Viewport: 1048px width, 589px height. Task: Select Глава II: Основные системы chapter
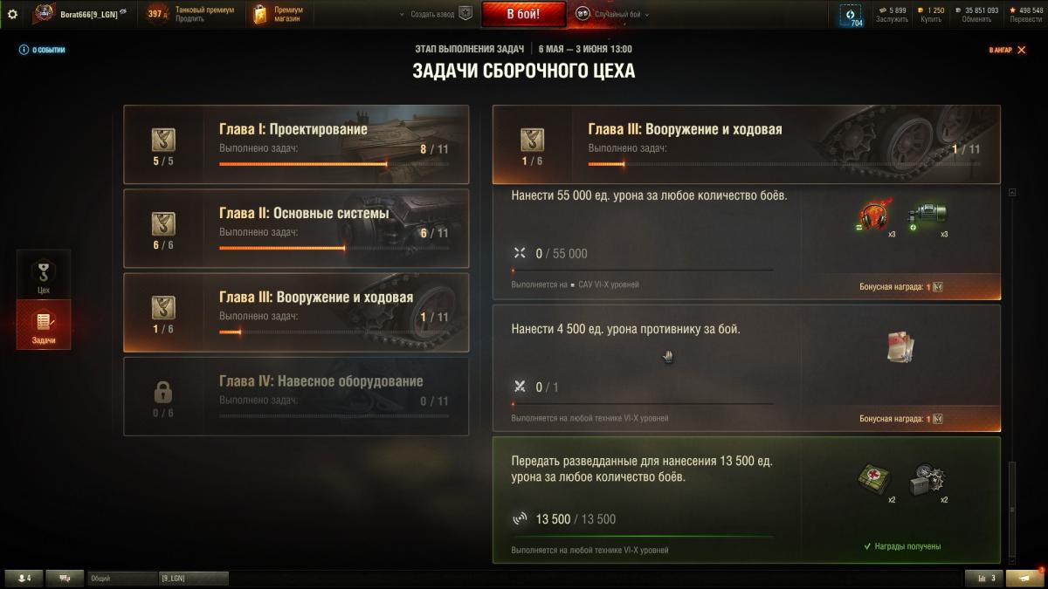(296, 229)
